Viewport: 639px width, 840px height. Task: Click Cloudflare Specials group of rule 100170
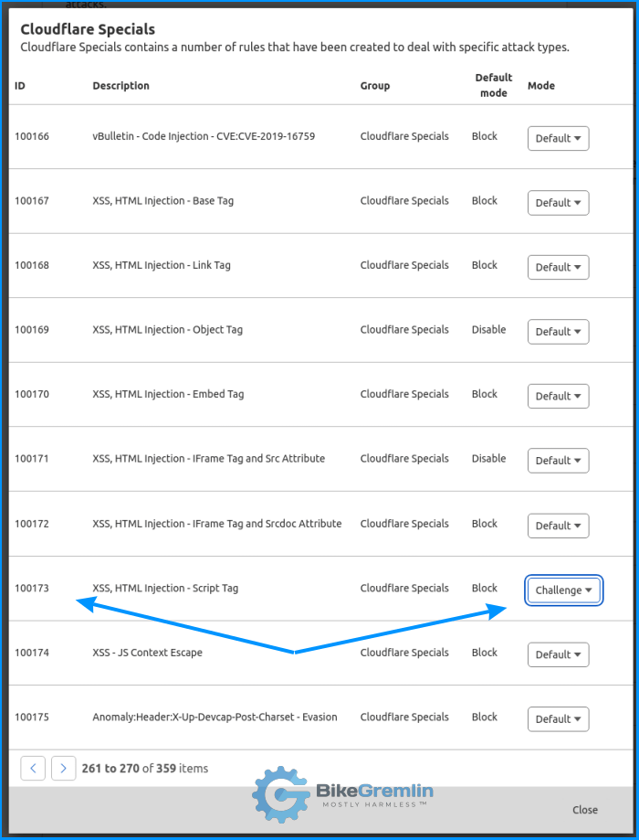(x=404, y=394)
